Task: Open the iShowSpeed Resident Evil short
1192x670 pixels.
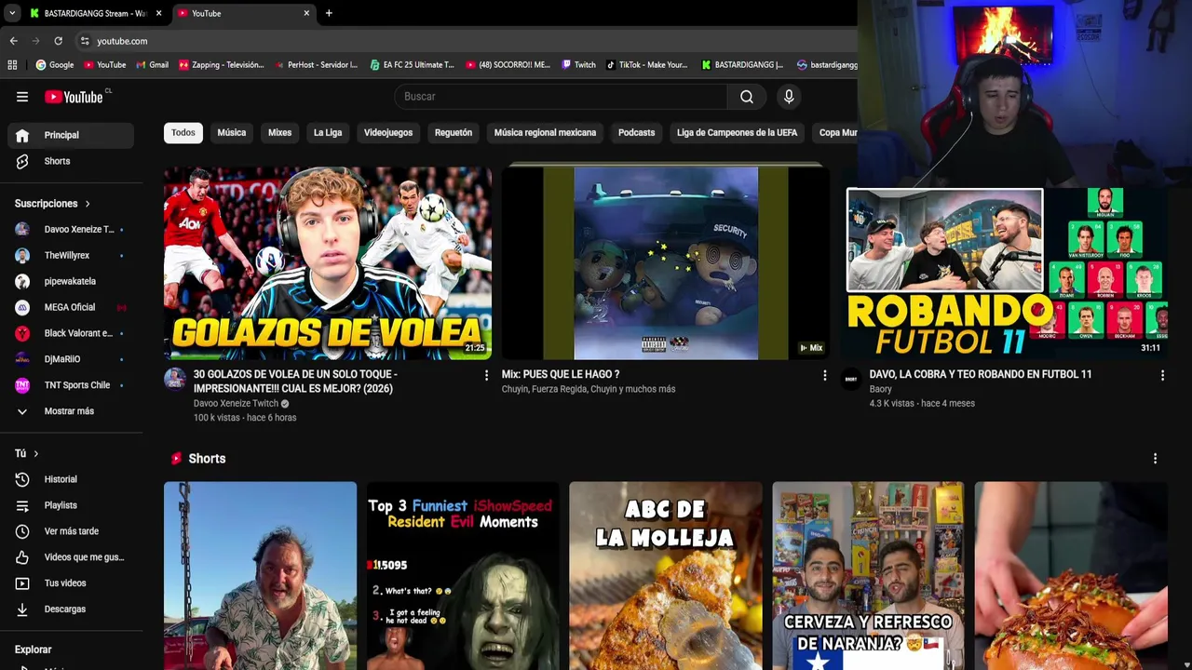Action: point(463,575)
